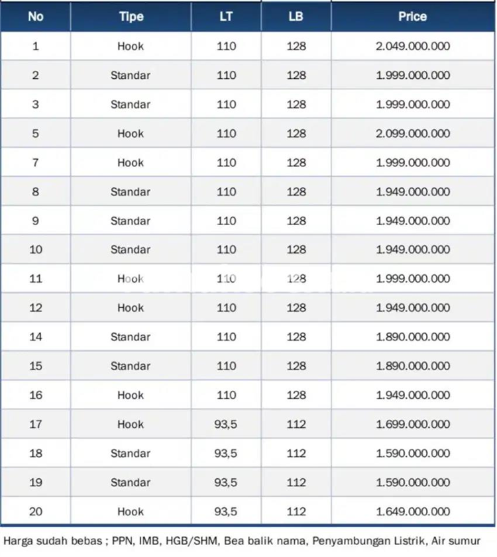The width and height of the screenshot is (497, 557).
Task: Click LB value 112 for unit 19
Action: [x=296, y=482]
